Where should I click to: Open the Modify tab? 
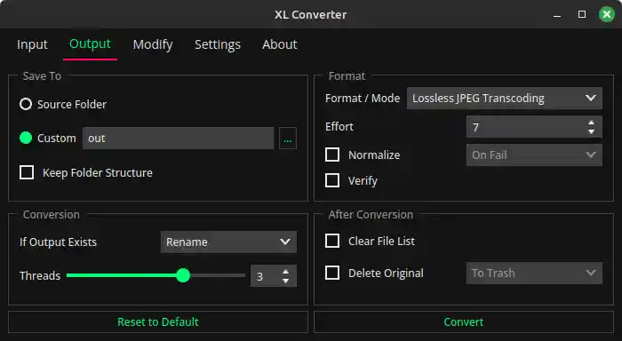click(x=153, y=44)
